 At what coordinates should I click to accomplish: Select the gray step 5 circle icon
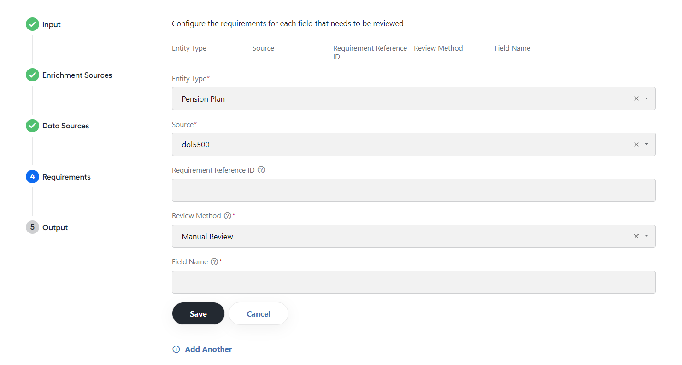click(32, 227)
